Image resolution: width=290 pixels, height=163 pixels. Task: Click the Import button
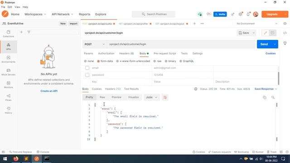pos(73,24)
